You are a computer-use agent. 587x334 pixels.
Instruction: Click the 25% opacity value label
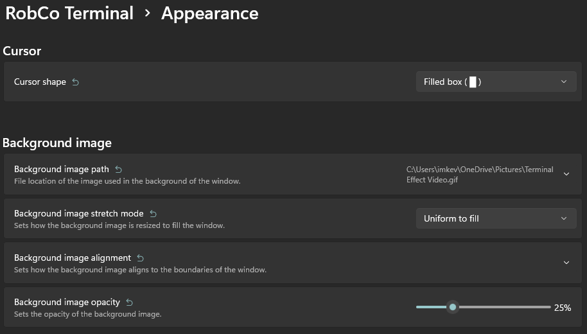coord(562,308)
